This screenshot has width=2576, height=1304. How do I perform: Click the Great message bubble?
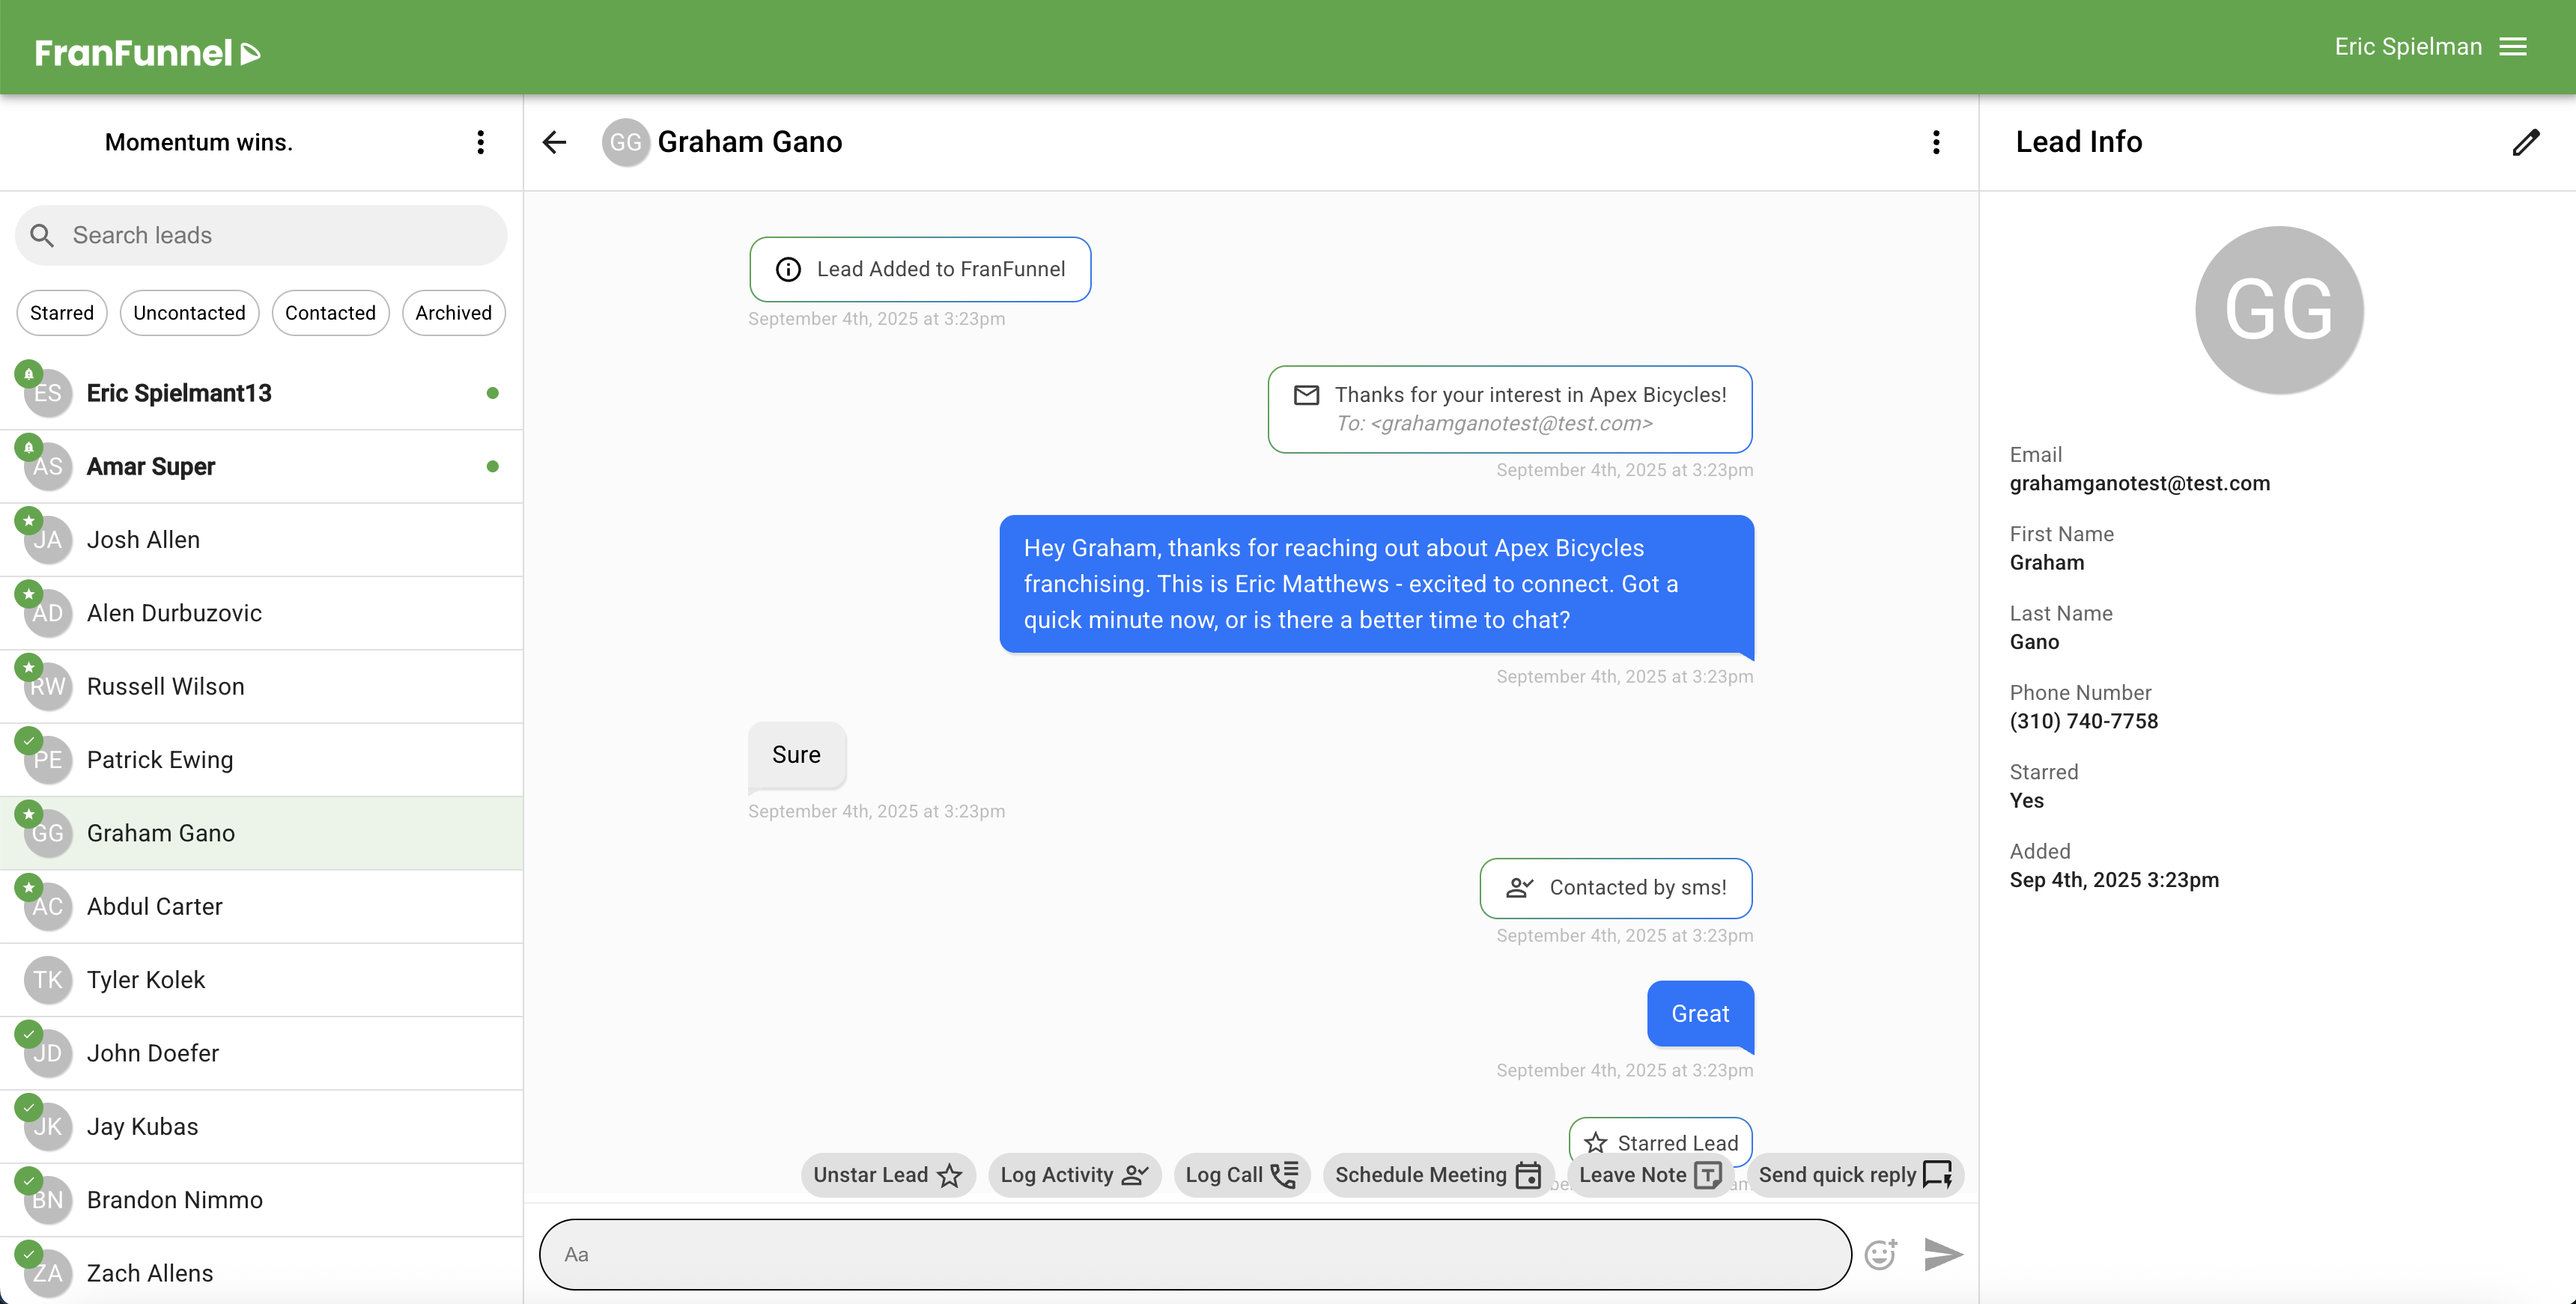[x=1700, y=1014]
